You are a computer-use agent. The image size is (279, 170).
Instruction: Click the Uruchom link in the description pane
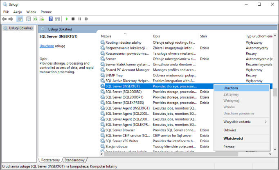coord(47,46)
